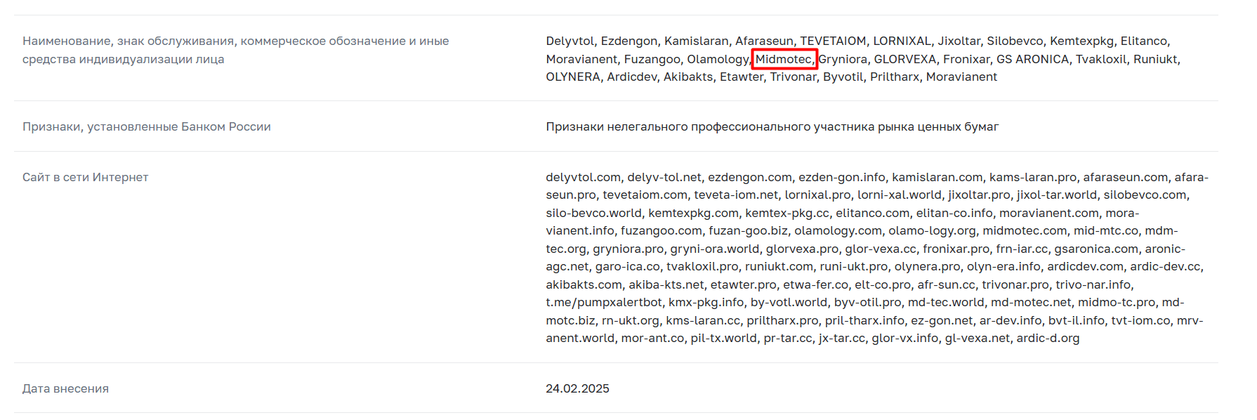Viewport: 1257px width, 420px height.
Task: Click the 'Дата внесения' label
Action: (x=65, y=389)
